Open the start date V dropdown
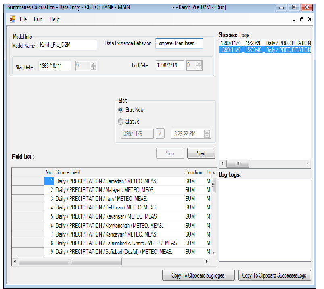The width and height of the screenshot is (324, 289). [x=160, y=134]
